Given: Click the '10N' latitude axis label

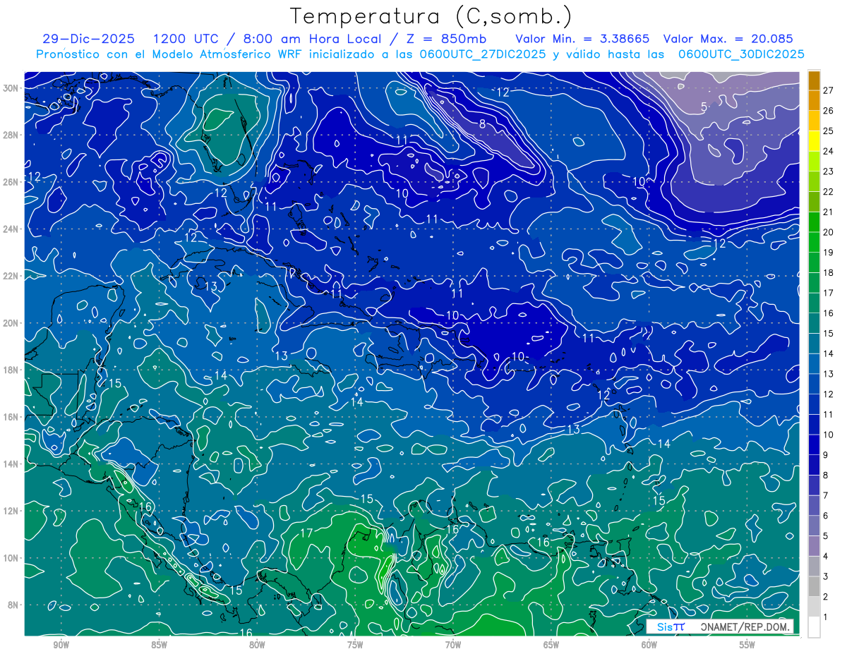Looking at the screenshot, I should tap(11, 557).
